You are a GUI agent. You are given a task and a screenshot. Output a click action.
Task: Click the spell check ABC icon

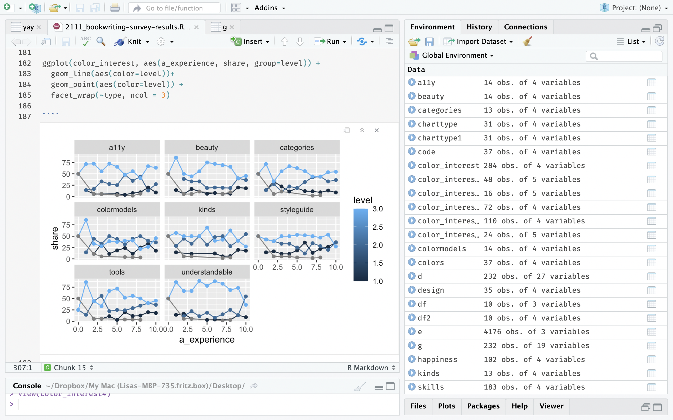point(85,41)
